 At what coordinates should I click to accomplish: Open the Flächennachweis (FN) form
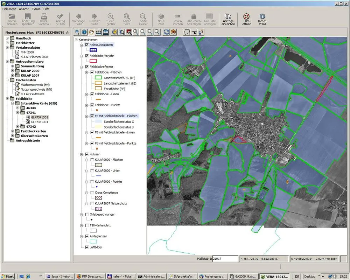35,85
